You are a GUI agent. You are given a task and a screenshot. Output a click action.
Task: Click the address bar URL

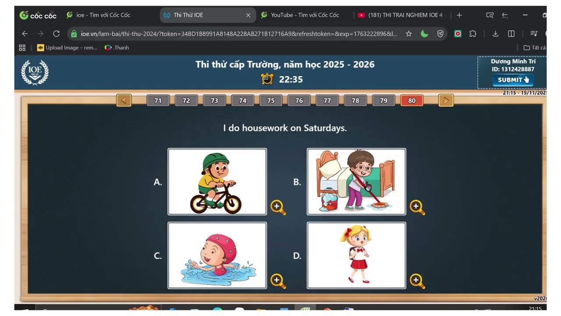click(239, 34)
